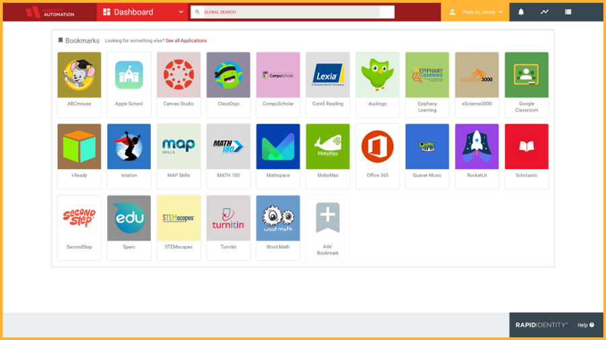This screenshot has width=606, height=340.
Task: Launch Turnitin bookmark
Action: pos(228,228)
